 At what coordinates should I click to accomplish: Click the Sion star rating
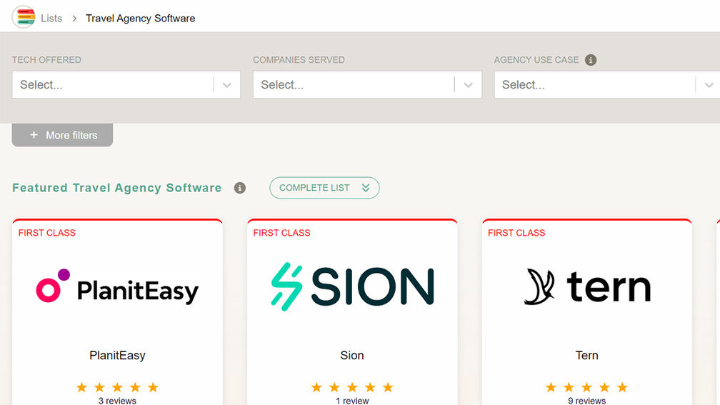pyautogui.click(x=352, y=387)
